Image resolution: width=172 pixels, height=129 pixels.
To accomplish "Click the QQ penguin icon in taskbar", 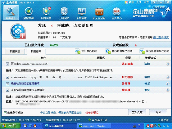I will coord(35,126).
